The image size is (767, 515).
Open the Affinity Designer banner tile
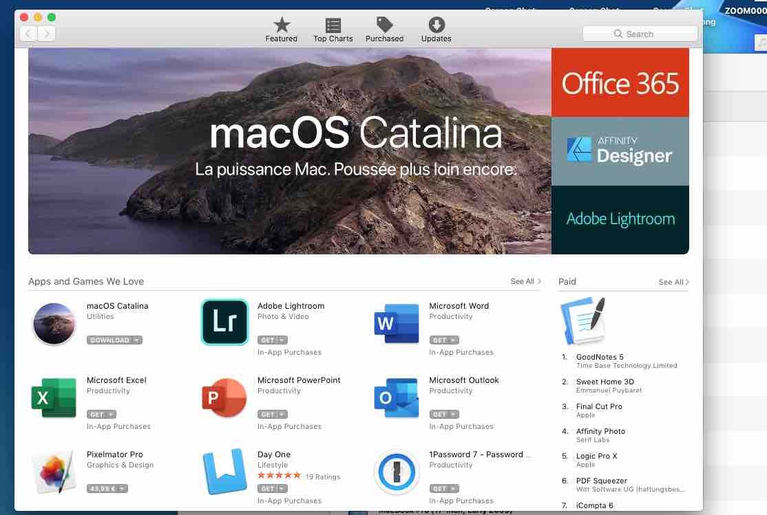pos(620,151)
